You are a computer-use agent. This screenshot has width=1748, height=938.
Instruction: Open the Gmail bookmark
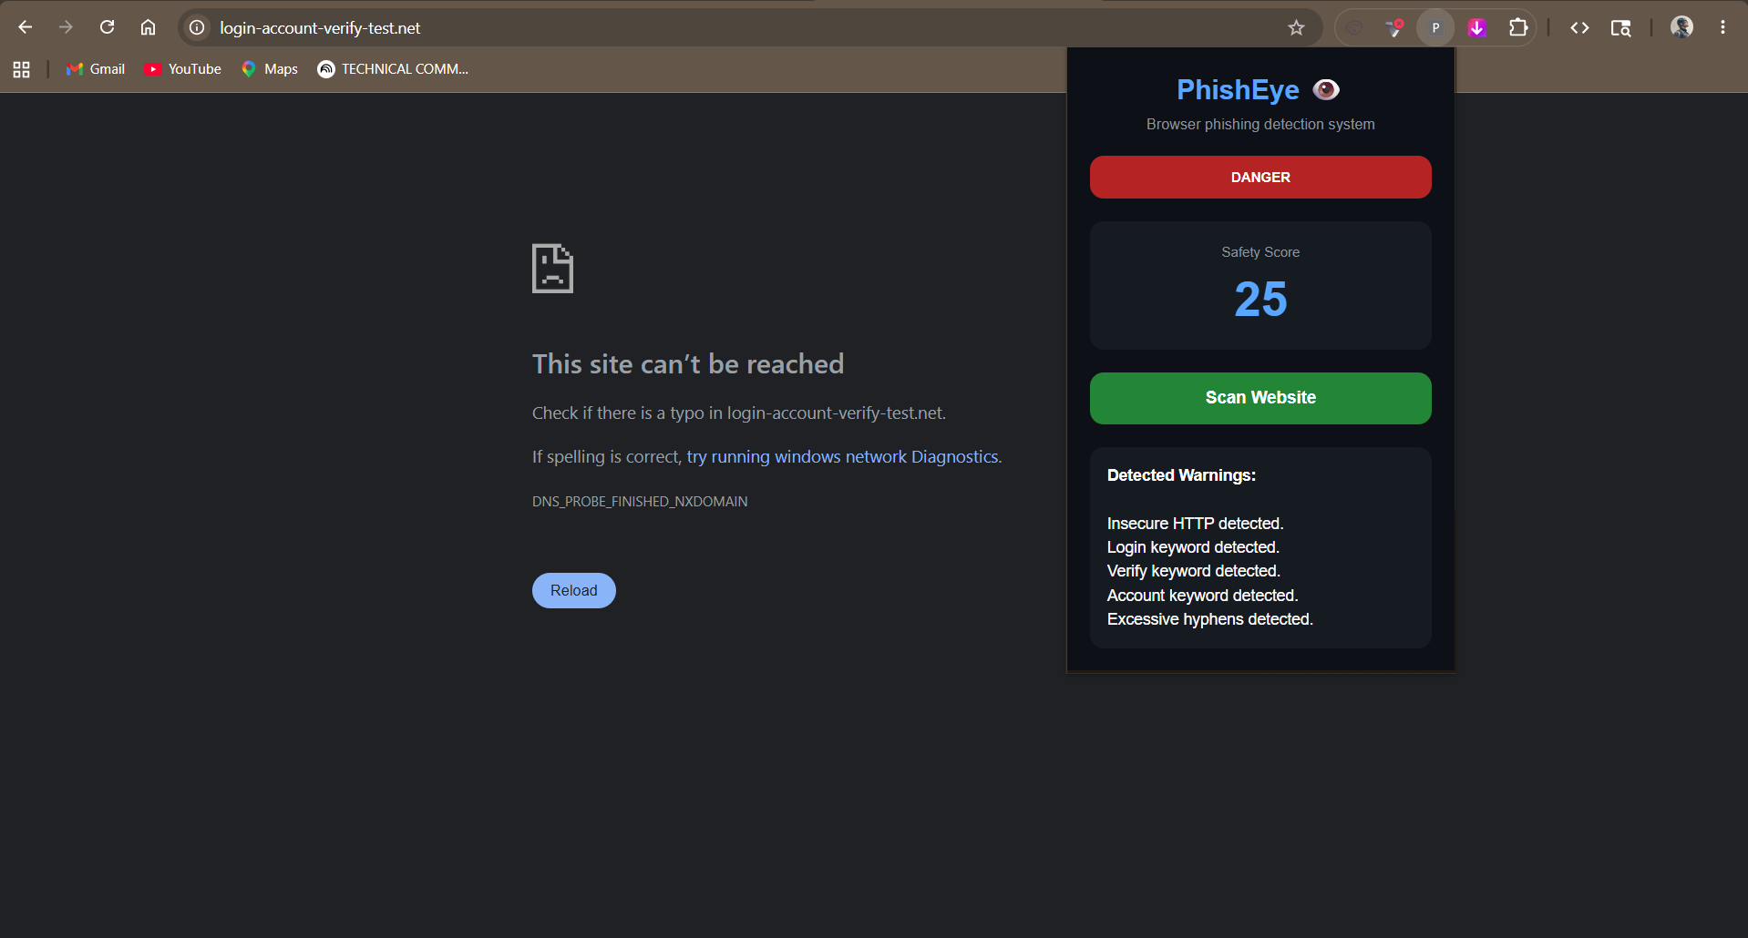[96, 69]
